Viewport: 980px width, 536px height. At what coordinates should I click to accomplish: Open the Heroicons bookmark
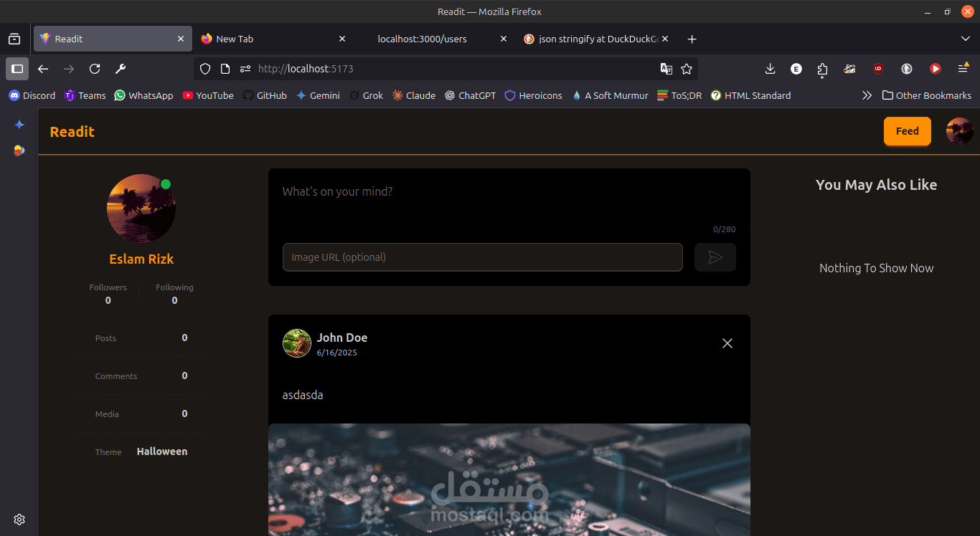[x=534, y=95]
